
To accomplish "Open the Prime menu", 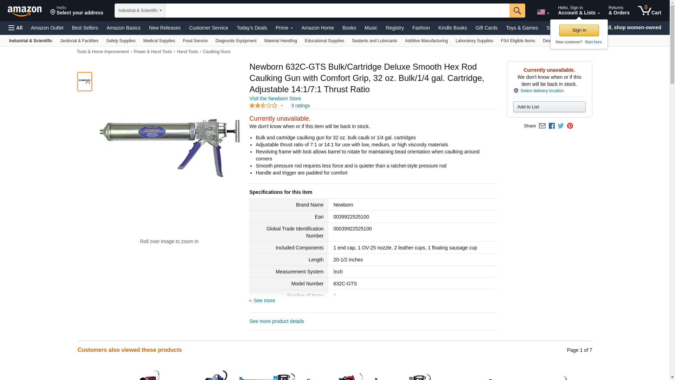I will (x=284, y=28).
